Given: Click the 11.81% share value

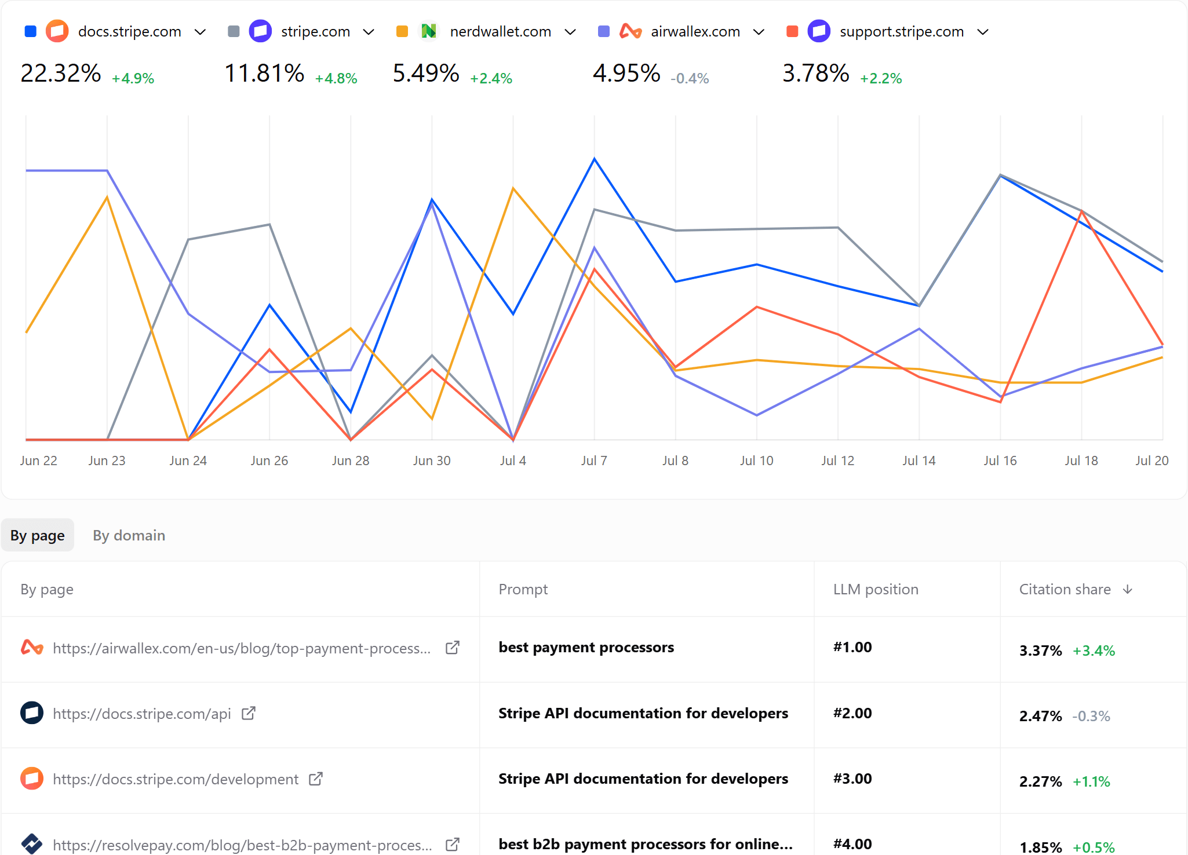Looking at the screenshot, I should [x=264, y=73].
